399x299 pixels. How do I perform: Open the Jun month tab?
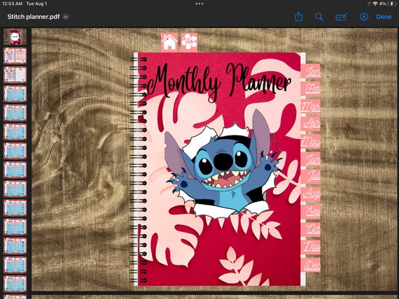coord(311,159)
